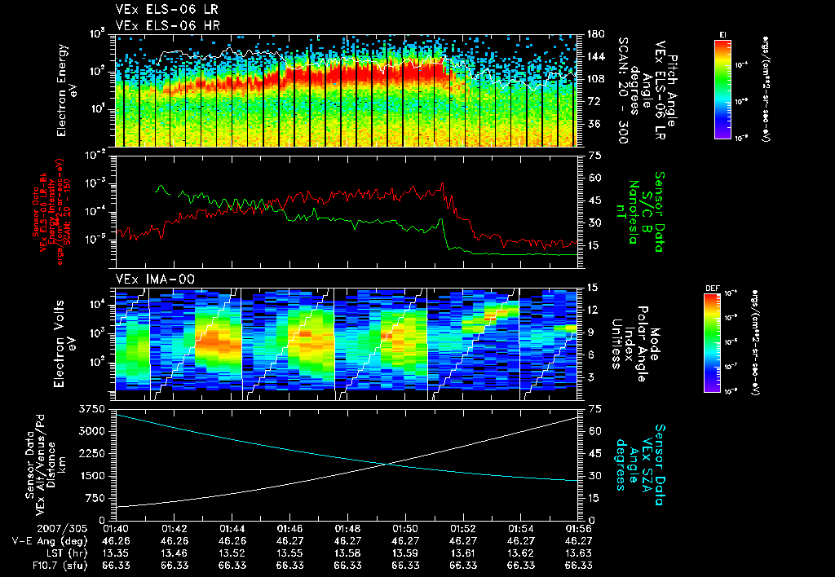Screen dimensions: 835x577
Task: Click the 'LST (hr)' row label
Action: pyautogui.click(x=65, y=553)
